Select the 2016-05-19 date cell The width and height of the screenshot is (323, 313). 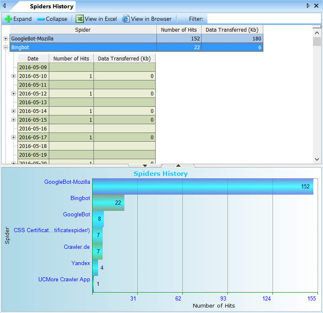pyautogui.click(x=33, y=155)
